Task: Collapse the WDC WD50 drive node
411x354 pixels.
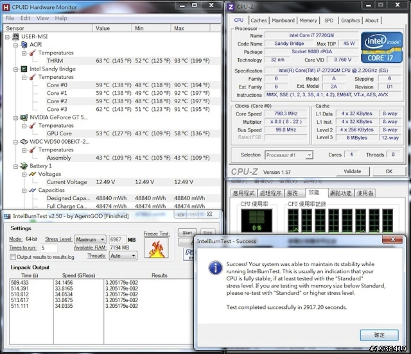Action: pos(15,142)
